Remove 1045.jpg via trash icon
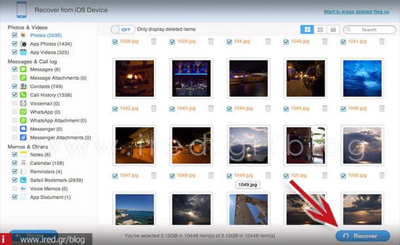This screenshot has height=245, width=400. click(325, 108)
